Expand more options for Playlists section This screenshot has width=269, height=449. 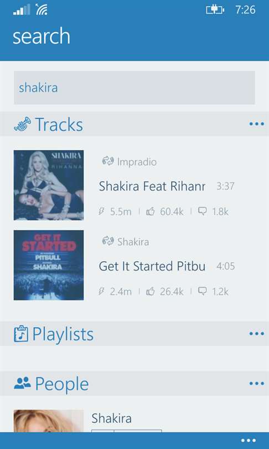pos(256,334)
